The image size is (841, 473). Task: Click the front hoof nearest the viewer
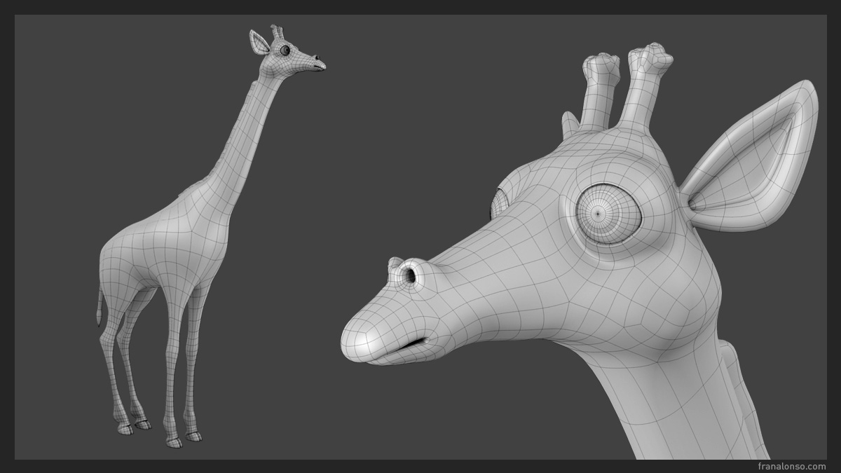tap(174, 441)
